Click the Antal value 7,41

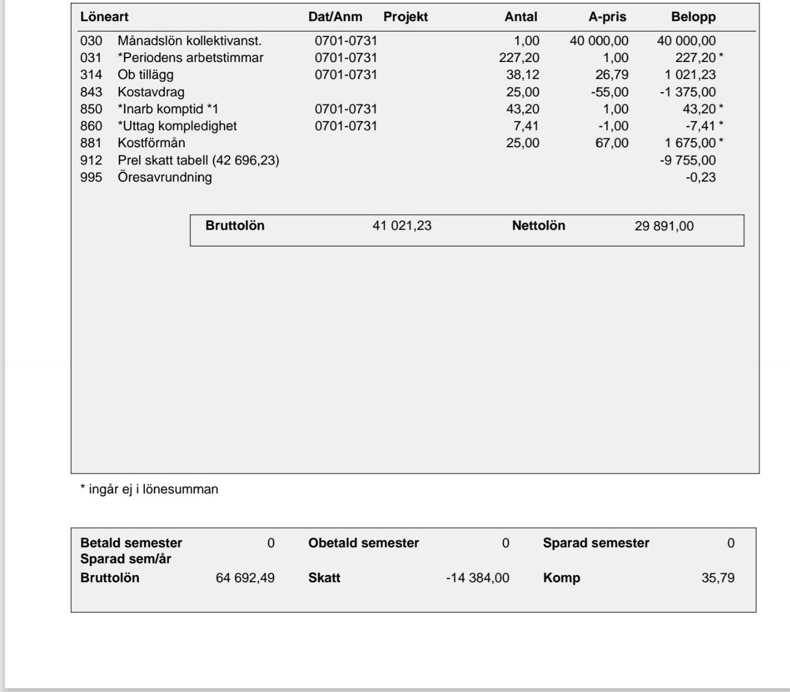pyautogui.click(x=527, y=126)
